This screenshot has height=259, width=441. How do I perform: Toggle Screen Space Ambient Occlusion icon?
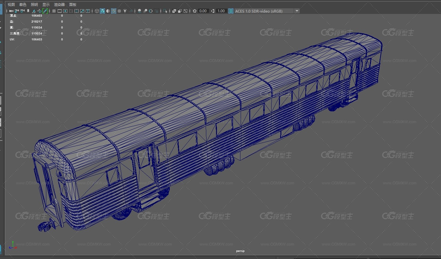tap(139, 11)
